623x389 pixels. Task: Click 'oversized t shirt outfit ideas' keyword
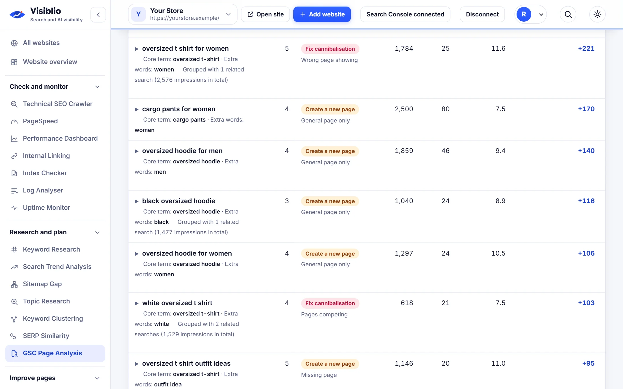tap(186, 363)
